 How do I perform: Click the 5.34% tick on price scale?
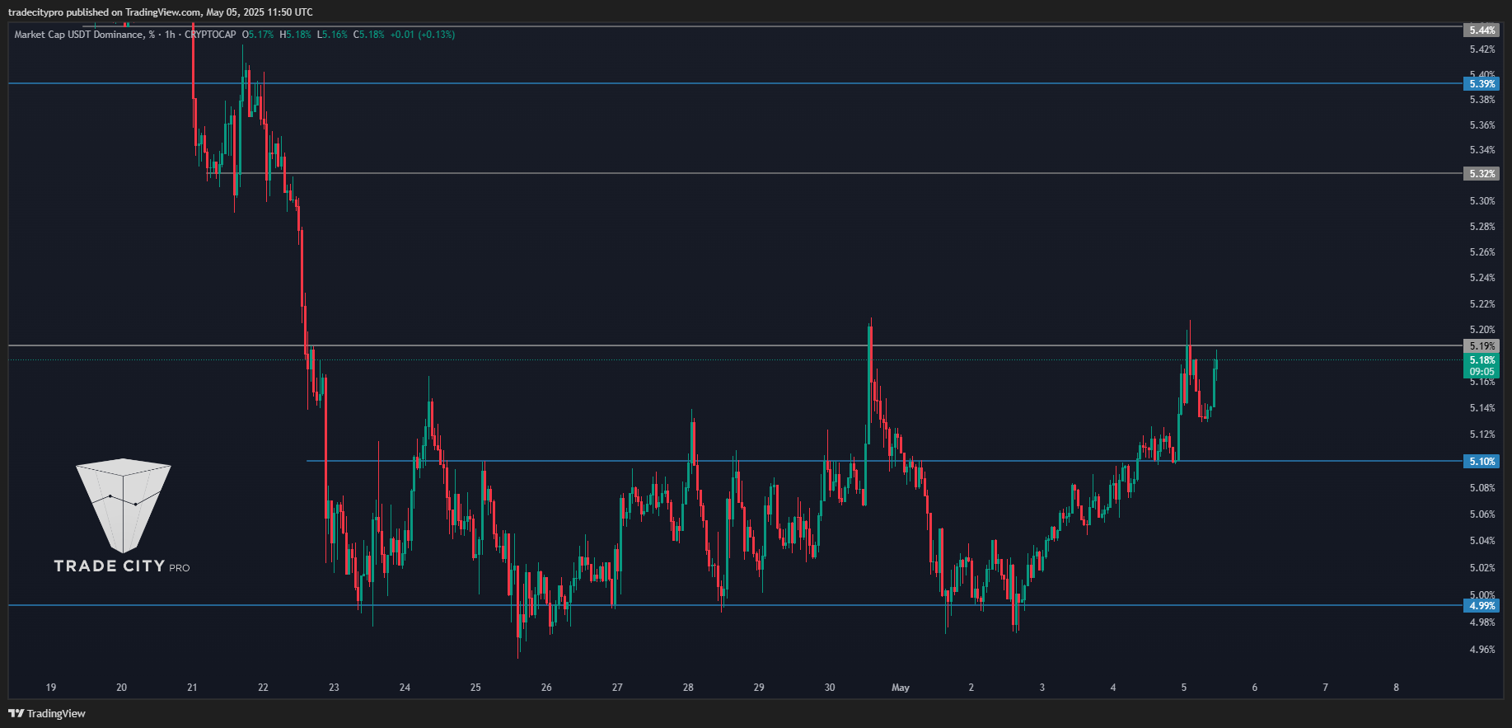point(1482,150)
